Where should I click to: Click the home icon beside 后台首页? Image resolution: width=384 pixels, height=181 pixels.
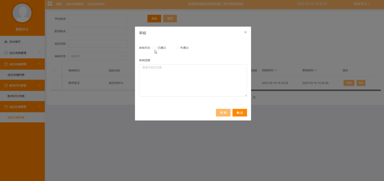pos(6,42)
